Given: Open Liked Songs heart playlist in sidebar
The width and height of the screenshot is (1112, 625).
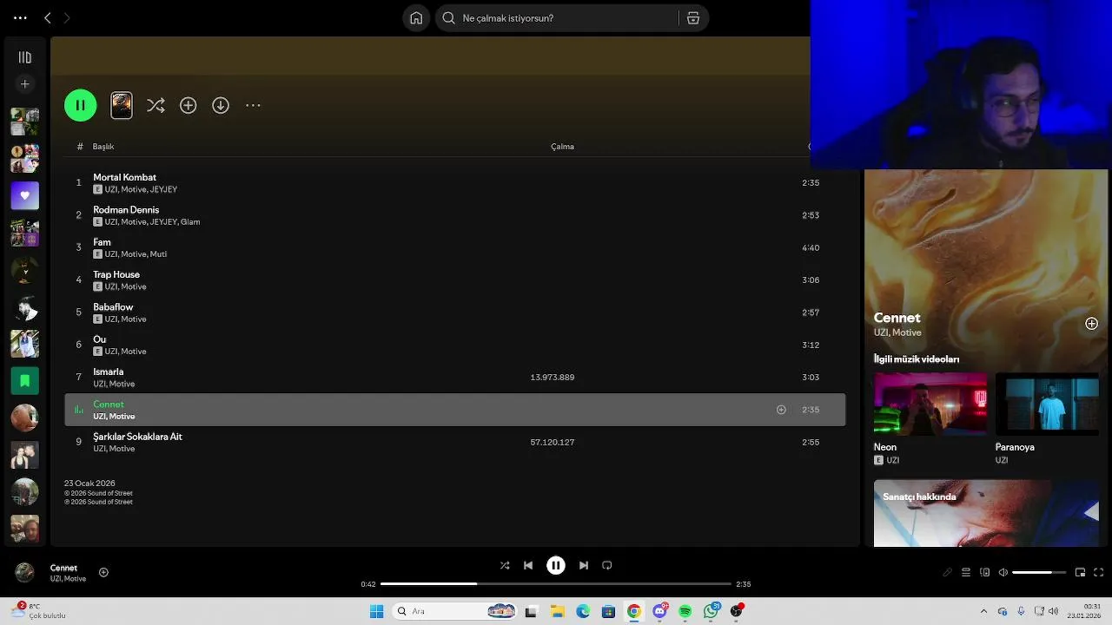Looking at the screenshot, I should click(x=25, y=195).
